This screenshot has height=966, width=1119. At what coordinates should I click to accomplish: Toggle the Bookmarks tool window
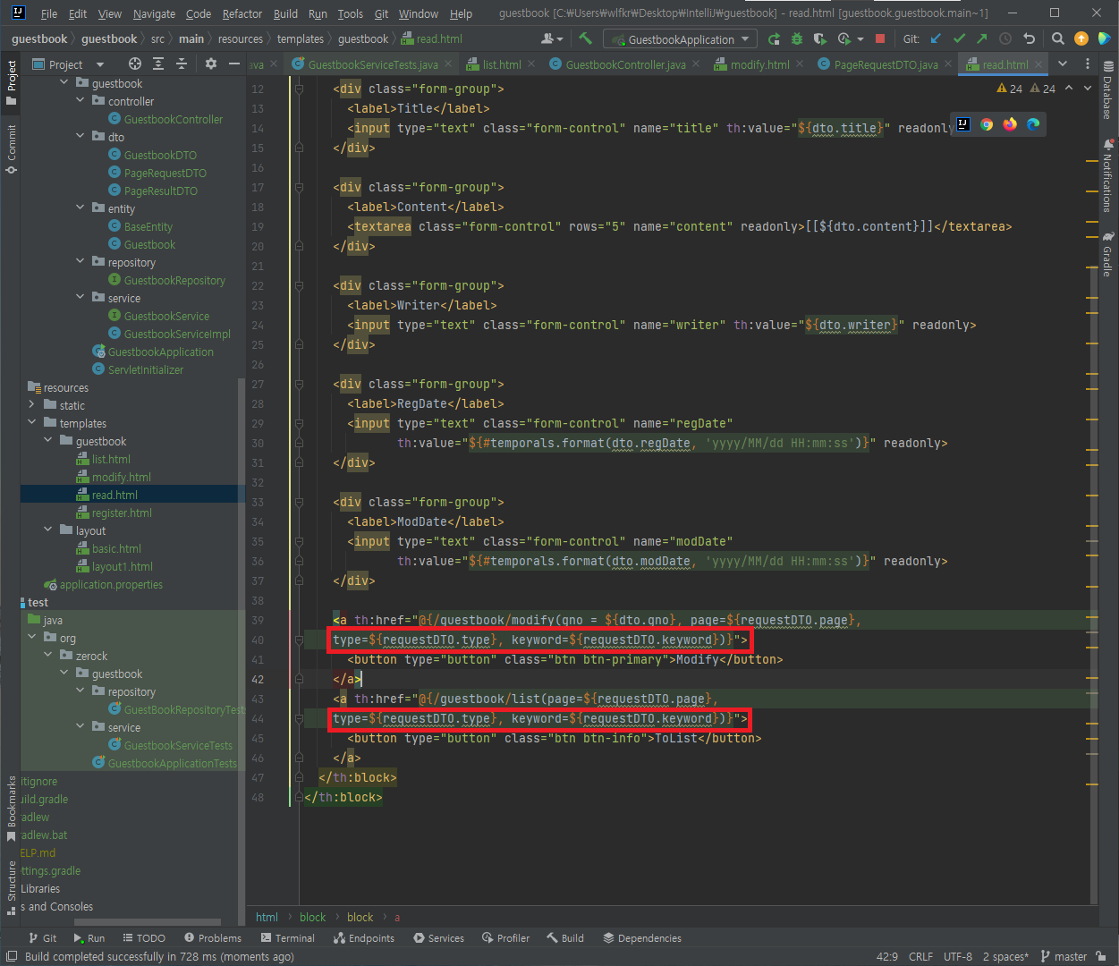pos(12,809)
